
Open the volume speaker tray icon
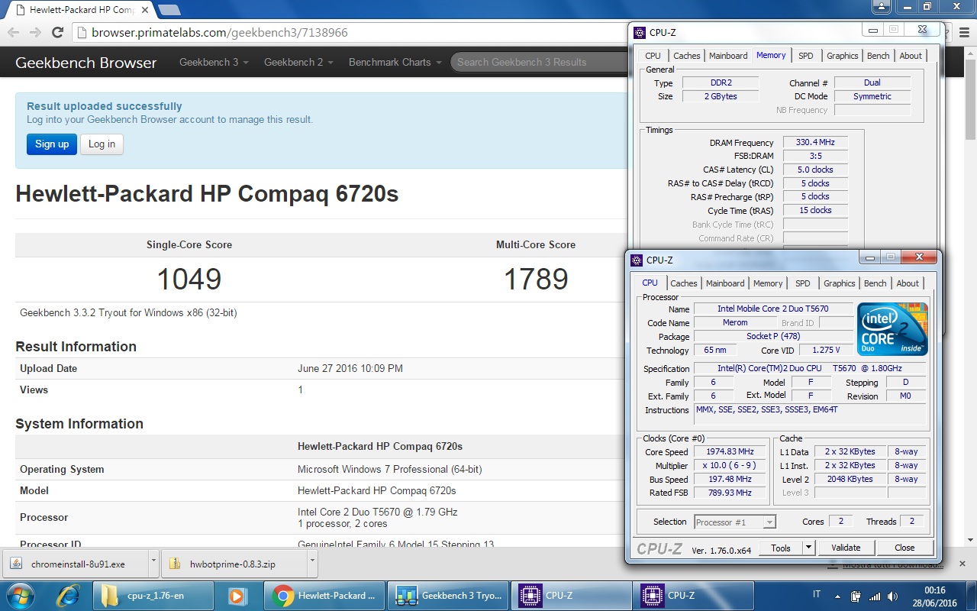893,596
